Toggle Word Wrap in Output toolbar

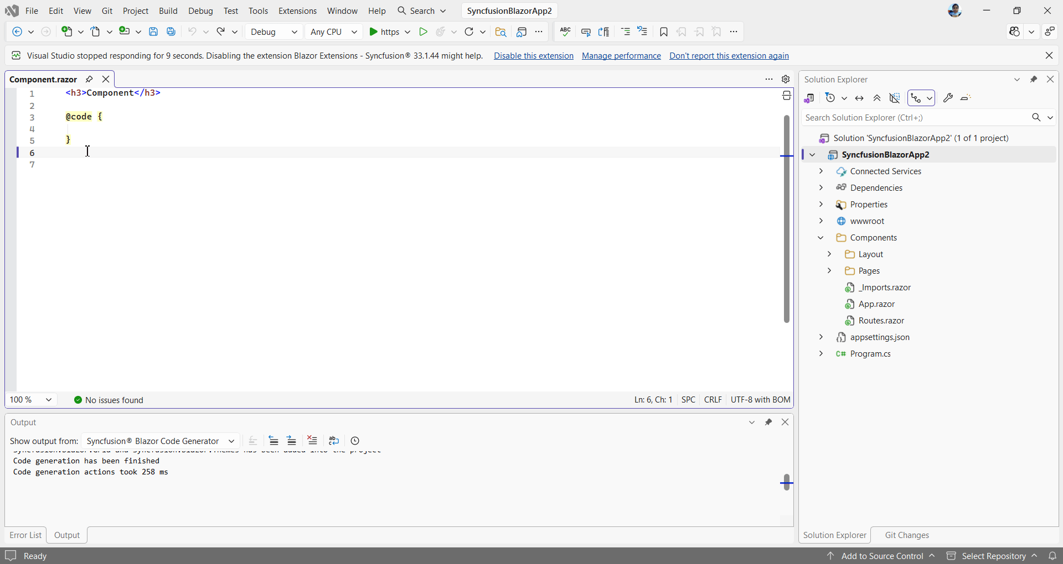[334, 441]
